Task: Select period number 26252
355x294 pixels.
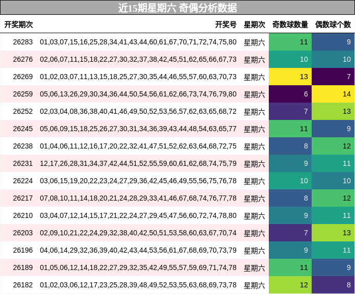Action: click(22, 111)
